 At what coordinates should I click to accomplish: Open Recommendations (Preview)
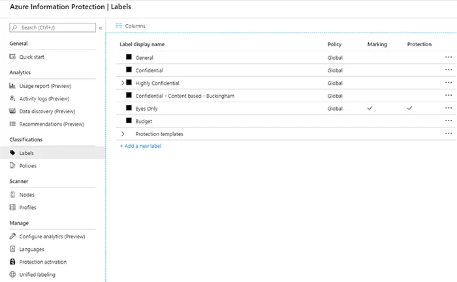tap(52, 124)
